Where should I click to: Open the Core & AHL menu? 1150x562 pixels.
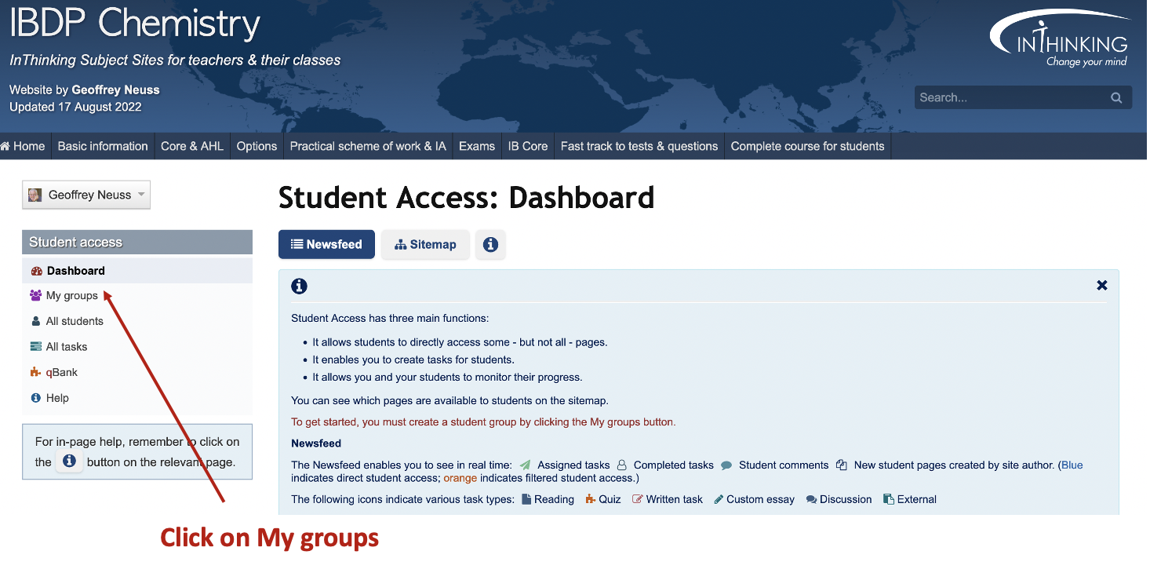(x=192, y=147)
